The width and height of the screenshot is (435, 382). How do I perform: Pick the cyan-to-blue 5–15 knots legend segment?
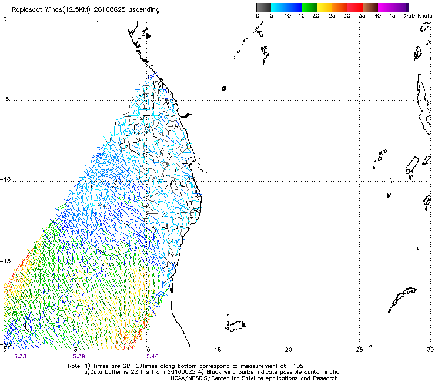click(286, 7)
